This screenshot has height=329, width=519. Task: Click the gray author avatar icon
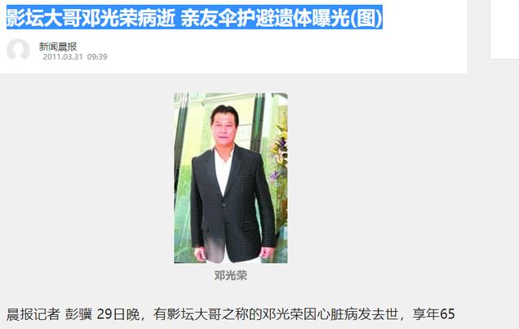click(x=18, y=50)
